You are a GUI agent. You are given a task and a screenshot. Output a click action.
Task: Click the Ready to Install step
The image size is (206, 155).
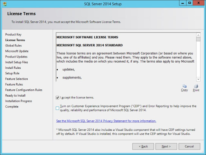(x=15, y=96)
